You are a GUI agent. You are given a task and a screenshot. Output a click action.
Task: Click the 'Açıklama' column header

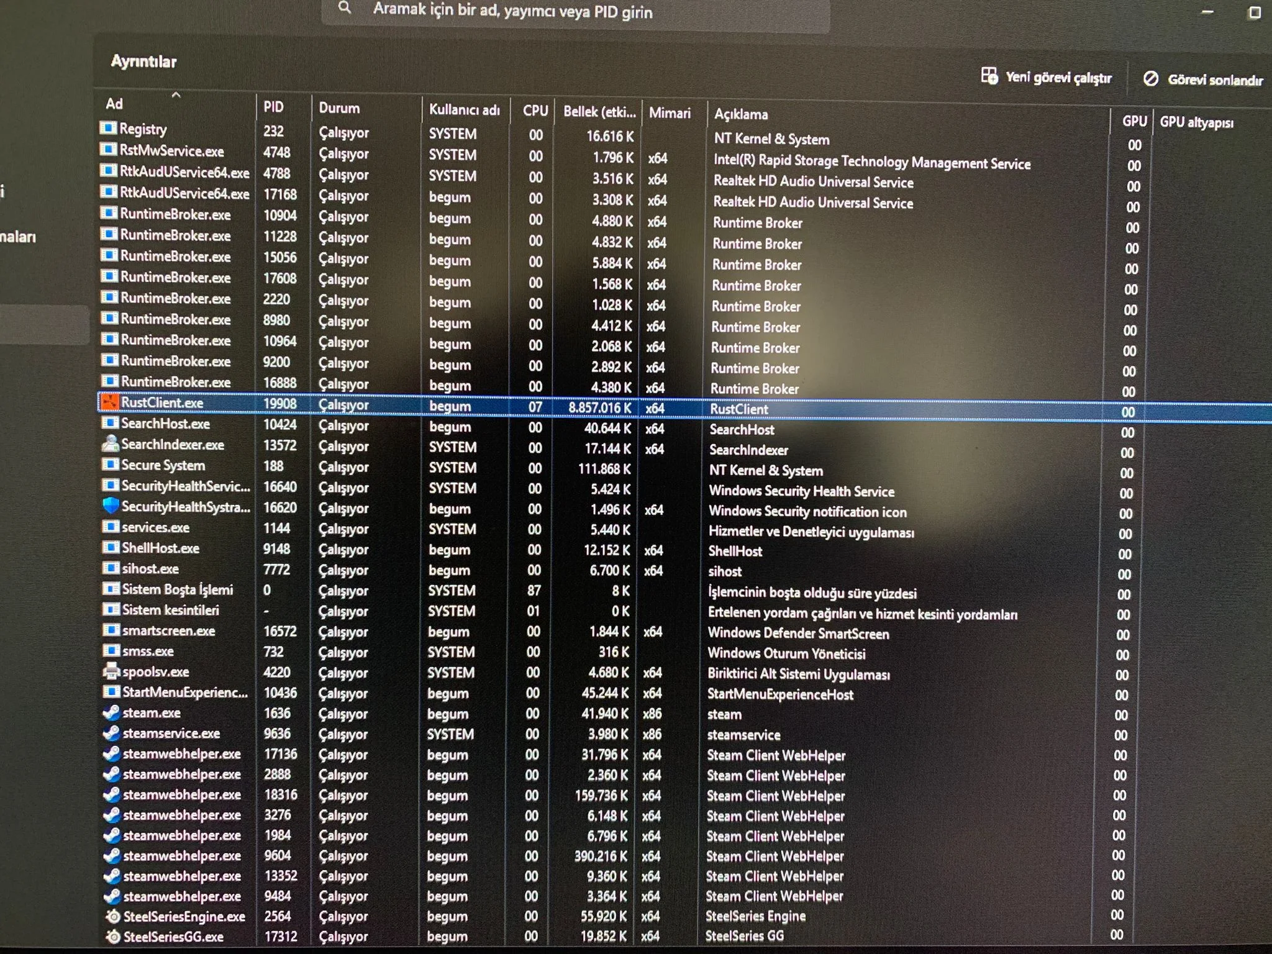click(x=740, y=114)
